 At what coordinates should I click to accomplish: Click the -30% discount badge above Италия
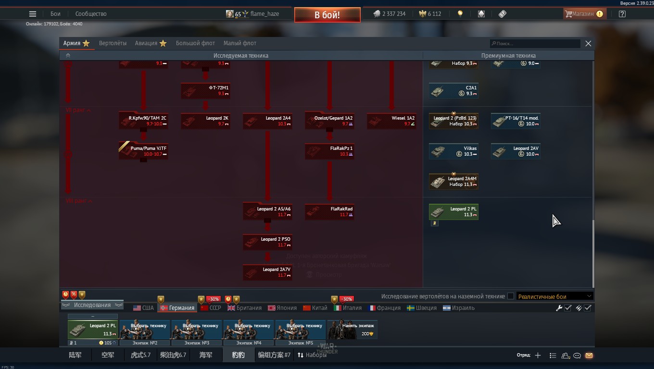pos(346,299)
